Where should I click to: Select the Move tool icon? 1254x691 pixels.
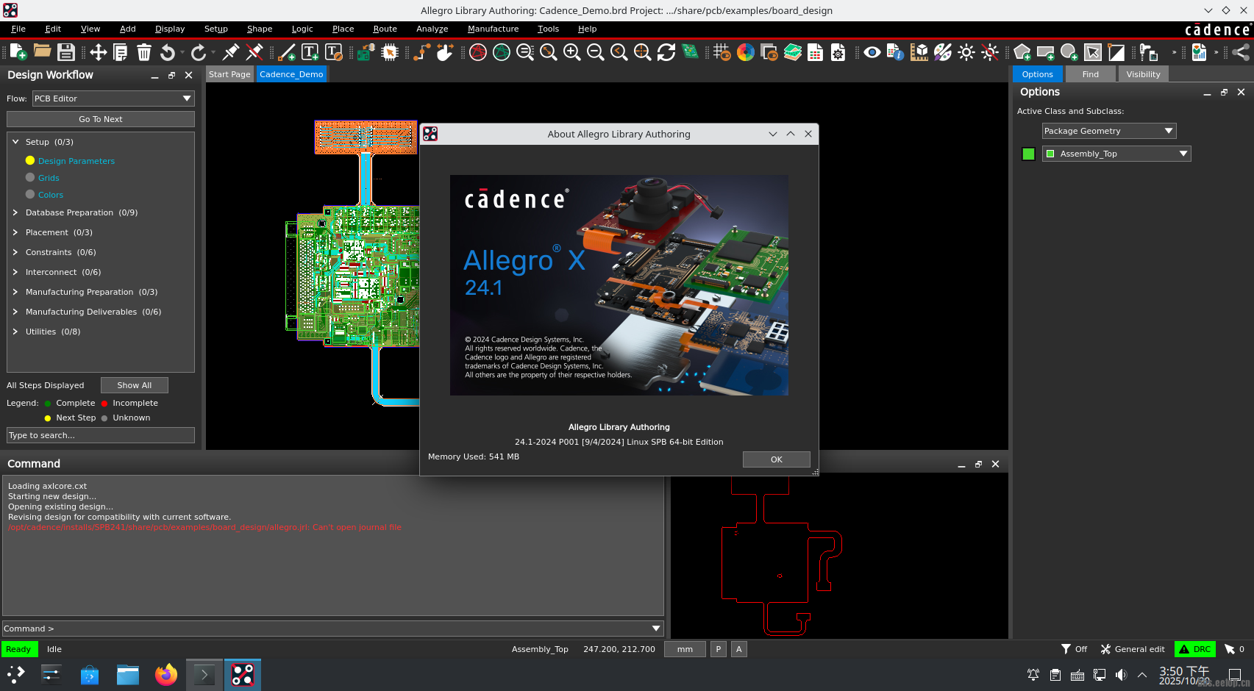tap(98, 52)
